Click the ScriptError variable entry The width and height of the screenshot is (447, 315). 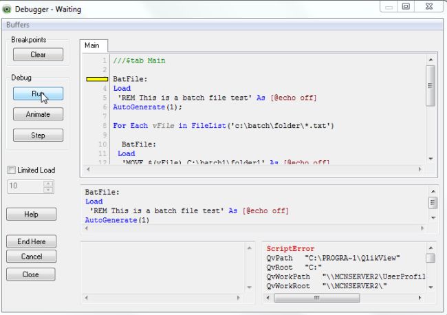290,249
